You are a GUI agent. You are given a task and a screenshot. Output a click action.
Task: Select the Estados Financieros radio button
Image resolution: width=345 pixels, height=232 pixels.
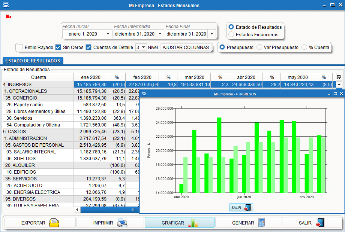(x=231, y=34)
